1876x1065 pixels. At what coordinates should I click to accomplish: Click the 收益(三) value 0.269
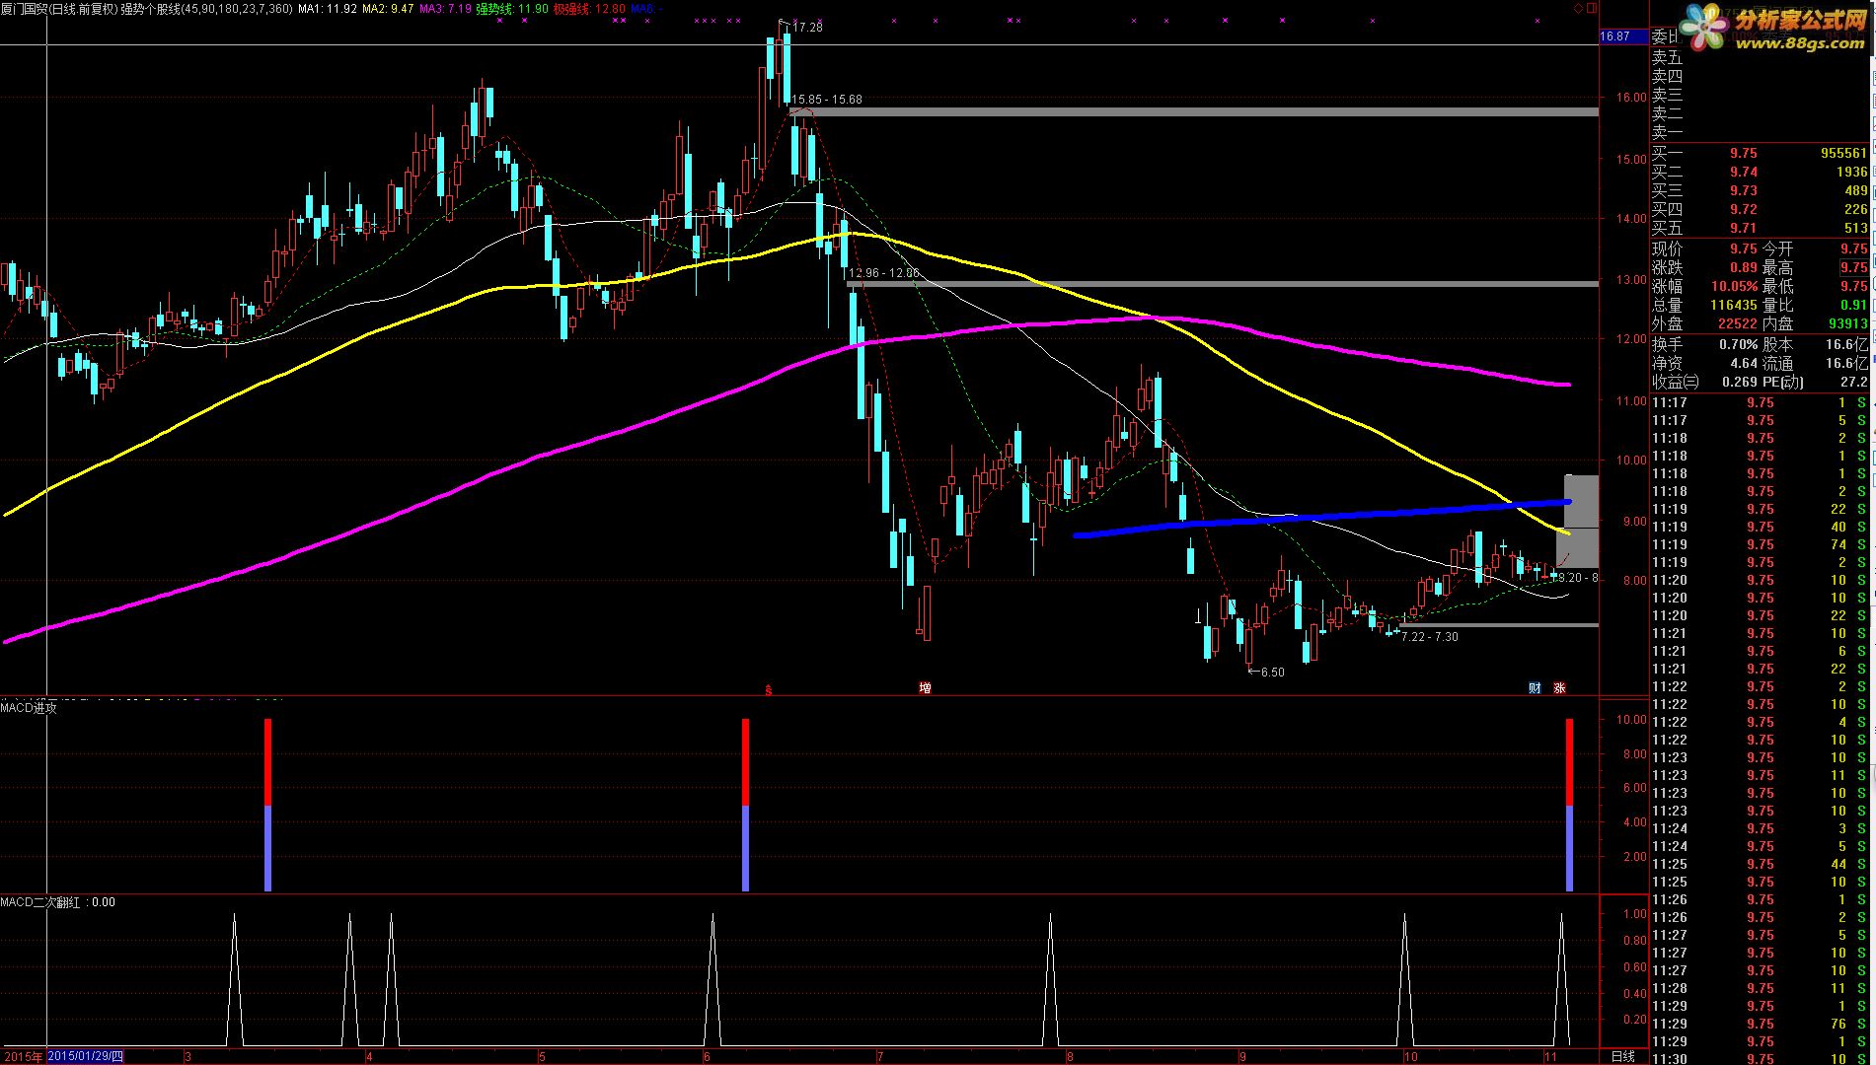coord(1740,382)
